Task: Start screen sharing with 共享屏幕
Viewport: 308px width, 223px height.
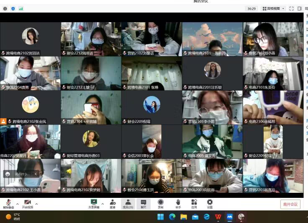Action: tap(94, 204)
